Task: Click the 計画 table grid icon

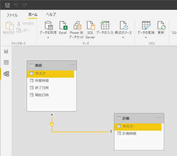Action: coord(119,118)
